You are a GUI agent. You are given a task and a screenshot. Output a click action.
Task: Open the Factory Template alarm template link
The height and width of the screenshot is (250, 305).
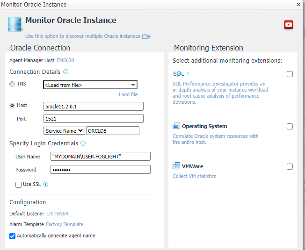click(x=65, y=225)
